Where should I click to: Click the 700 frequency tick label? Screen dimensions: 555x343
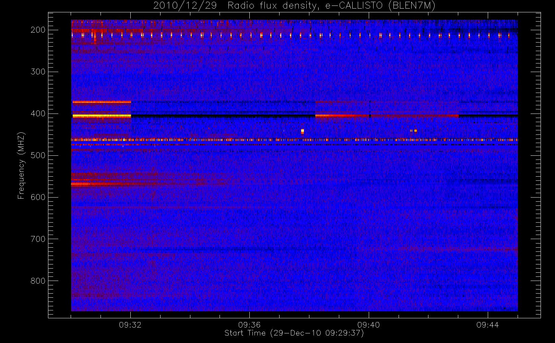pyautogui.click(x=38, y=239)
